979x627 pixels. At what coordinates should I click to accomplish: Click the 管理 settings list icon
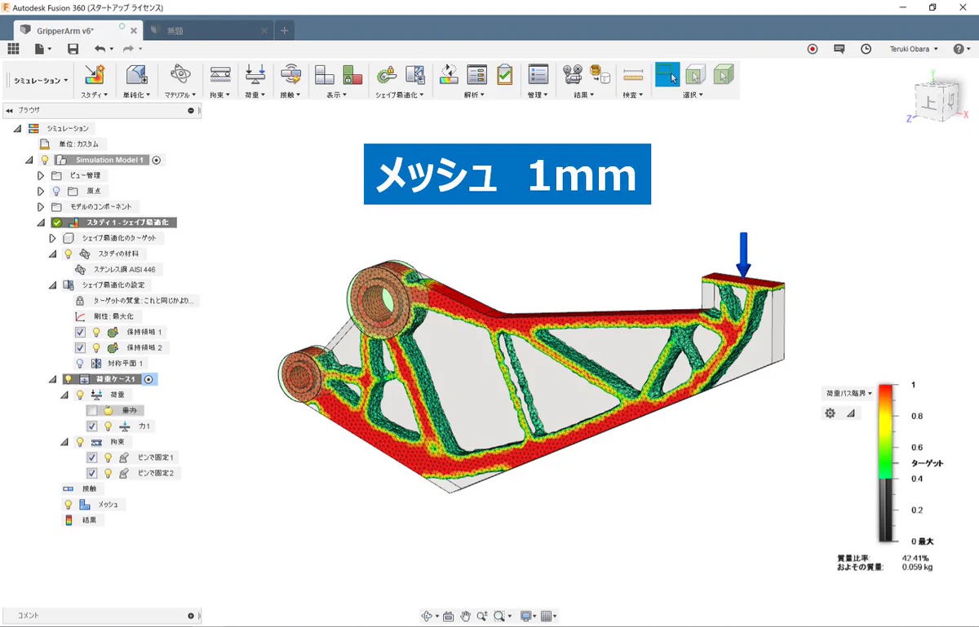(538, 76)
